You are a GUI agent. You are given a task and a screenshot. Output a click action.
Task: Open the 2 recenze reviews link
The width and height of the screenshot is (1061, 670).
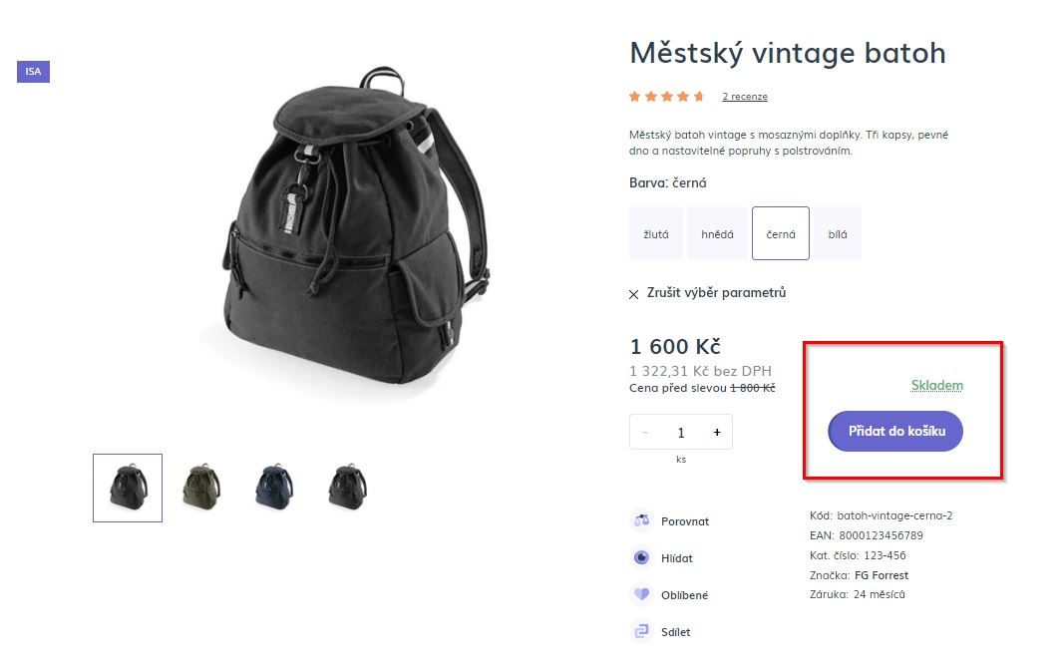pyautogui.click(x=745, y=97)
